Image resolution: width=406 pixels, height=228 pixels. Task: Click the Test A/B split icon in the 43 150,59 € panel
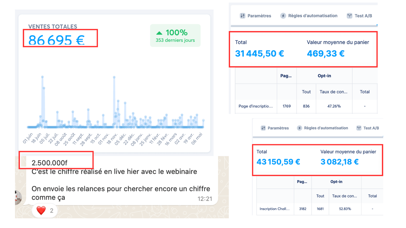[359, 128]
